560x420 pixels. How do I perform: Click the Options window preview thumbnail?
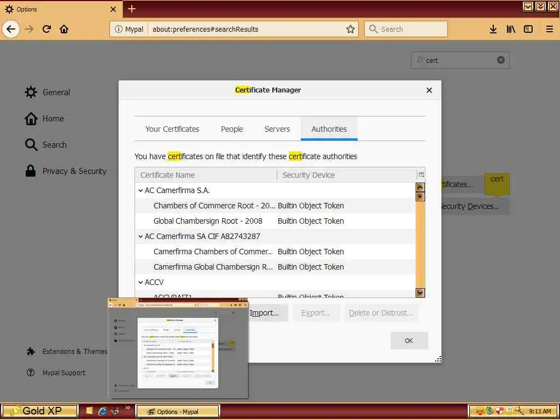[178, 348]
